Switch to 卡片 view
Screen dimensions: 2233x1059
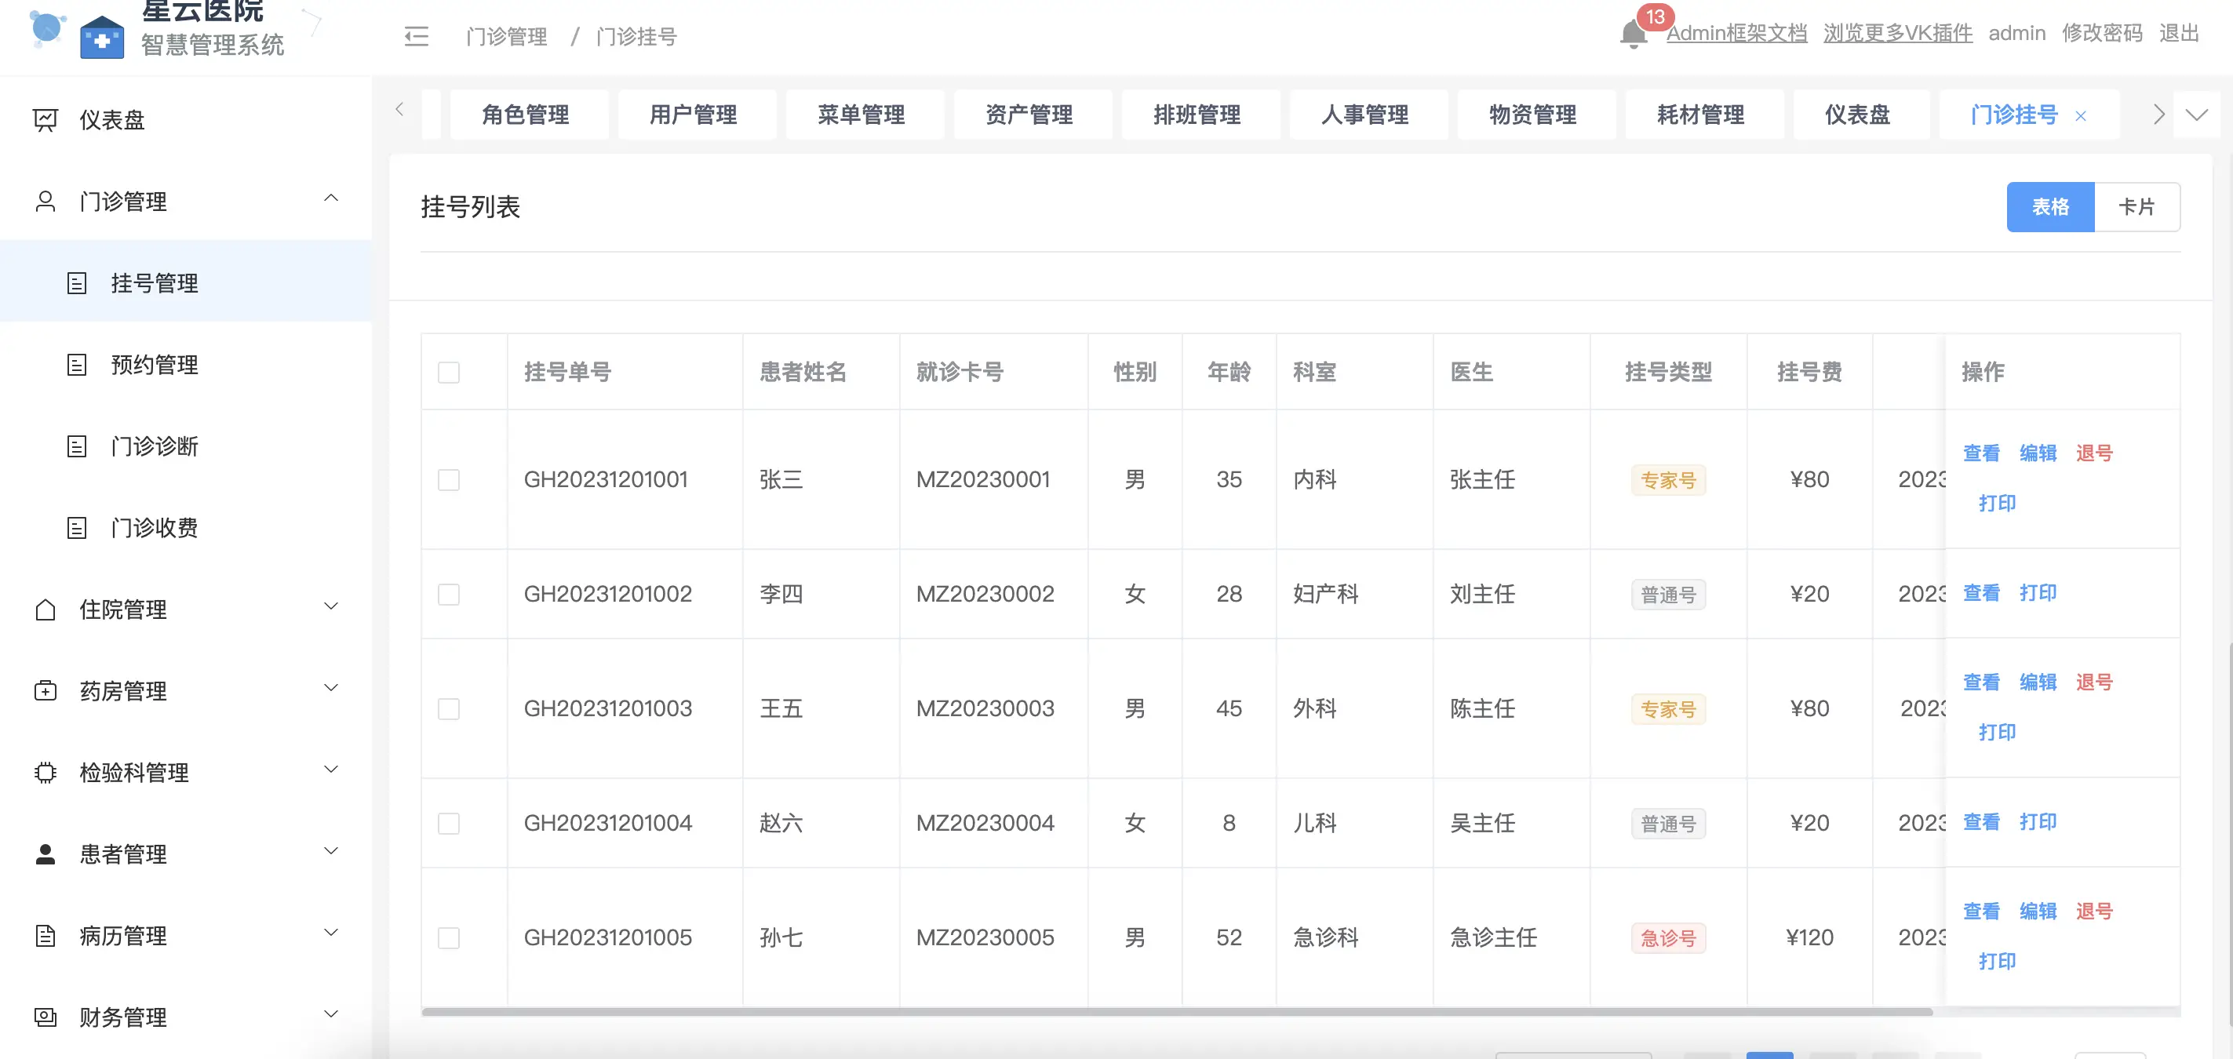2136,207
